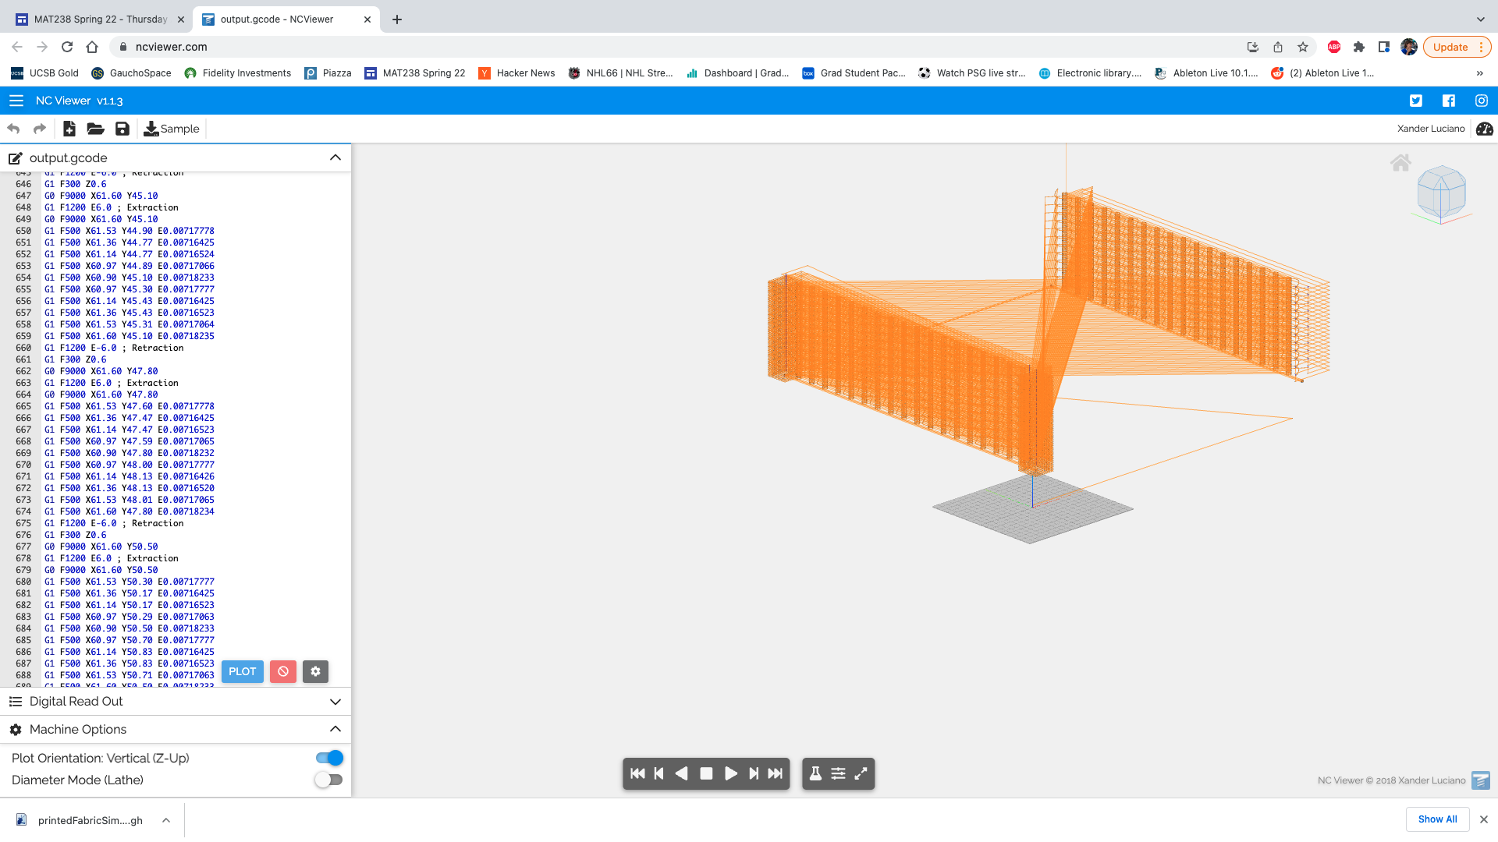Click the rewind to start playback control
The width and height of the screenshot is (1498, 842).
pos(637,773)
